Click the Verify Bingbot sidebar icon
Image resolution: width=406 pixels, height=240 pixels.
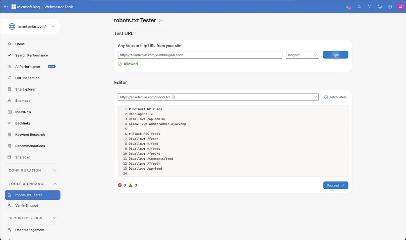click(9, 205)
